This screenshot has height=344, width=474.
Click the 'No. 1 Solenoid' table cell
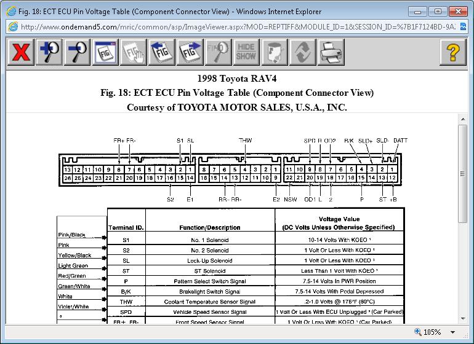coord(210,240)
